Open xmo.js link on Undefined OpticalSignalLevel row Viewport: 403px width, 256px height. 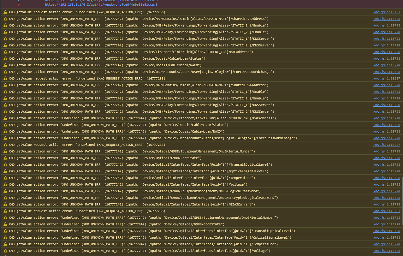coord(387,237)
